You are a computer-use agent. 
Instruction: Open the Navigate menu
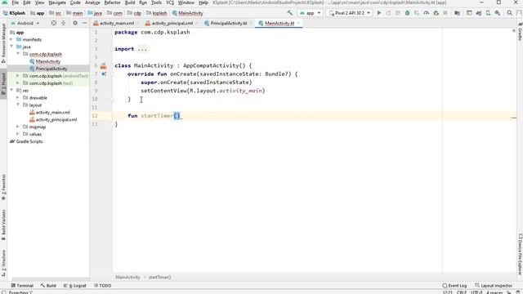pos(57,2)
